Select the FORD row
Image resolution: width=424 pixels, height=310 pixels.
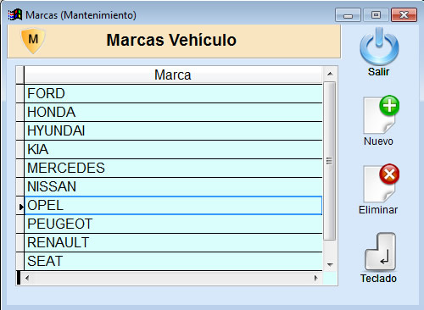[173, 93]
